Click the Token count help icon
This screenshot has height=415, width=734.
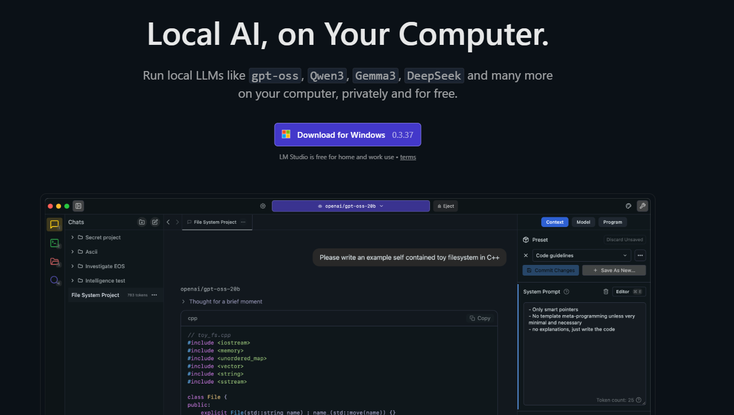pyautogui.click(x=639, y=400)
